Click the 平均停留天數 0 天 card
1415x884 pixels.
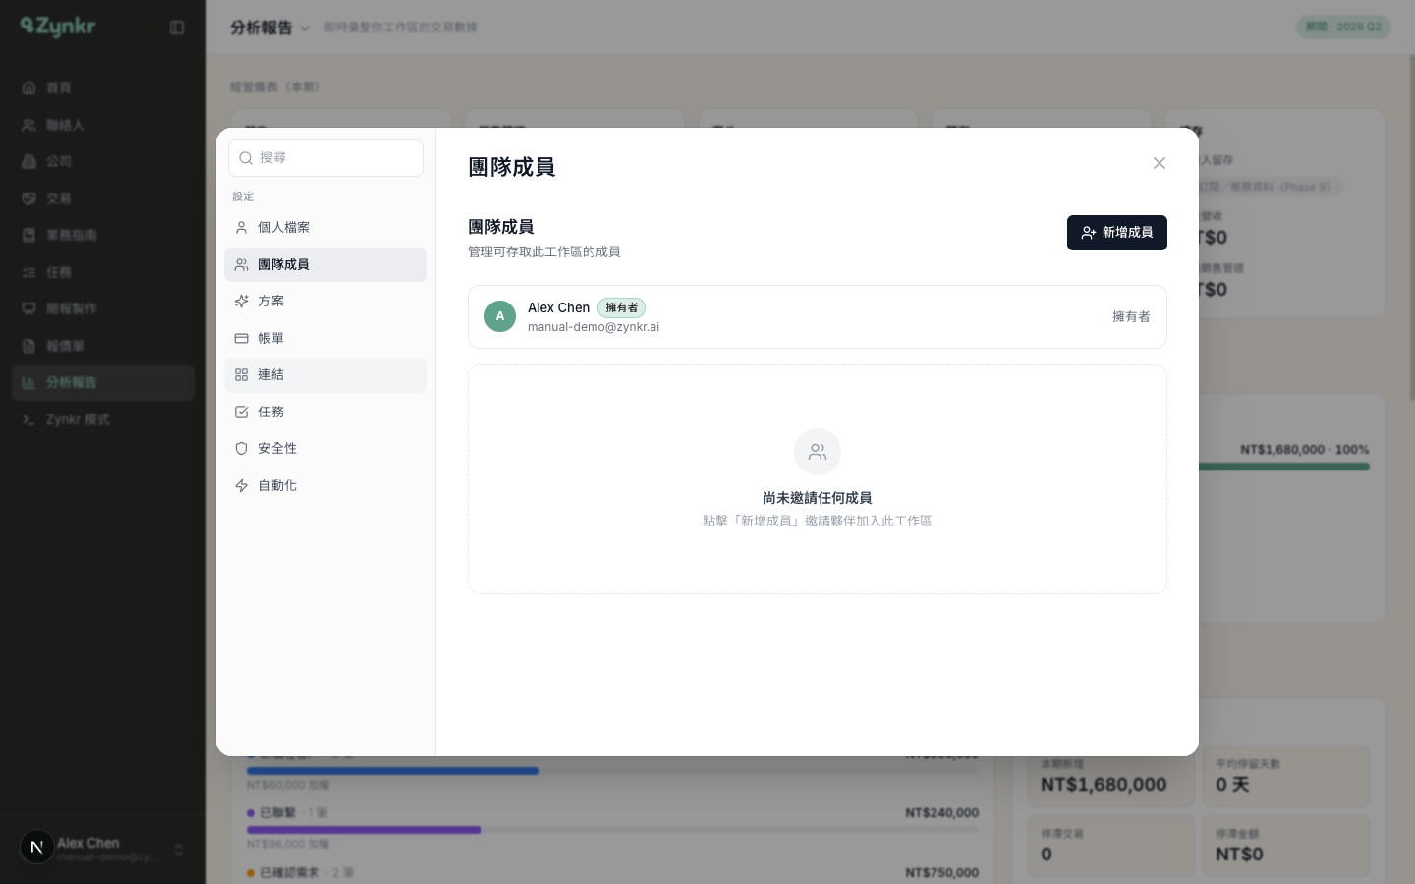(x=1286, y=776)
